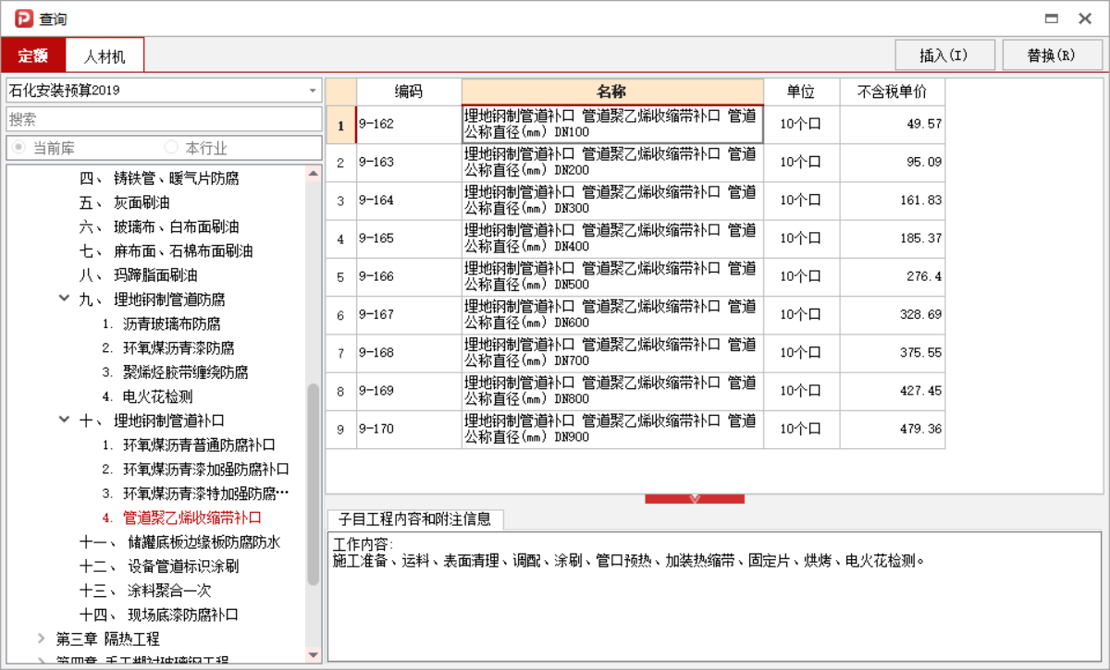Select 四、铸铁管、暖气片防腐 in tree
This screenshot has width=1110, height=670.
point(159,178)
